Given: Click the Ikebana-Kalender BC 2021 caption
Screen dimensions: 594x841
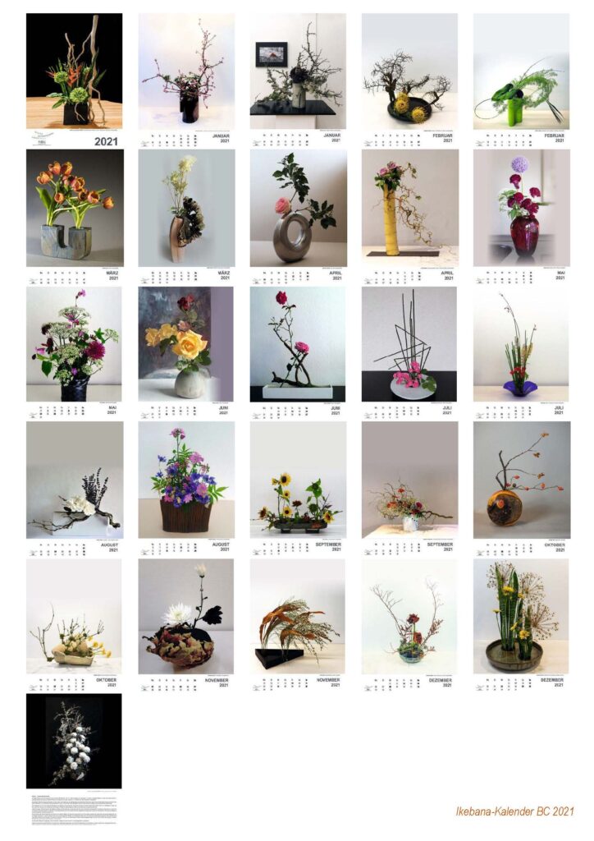Looking at the screenshot, I should (514, 811).
